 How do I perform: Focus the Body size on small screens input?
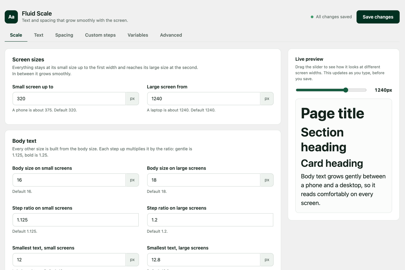(x=69, y=180)
